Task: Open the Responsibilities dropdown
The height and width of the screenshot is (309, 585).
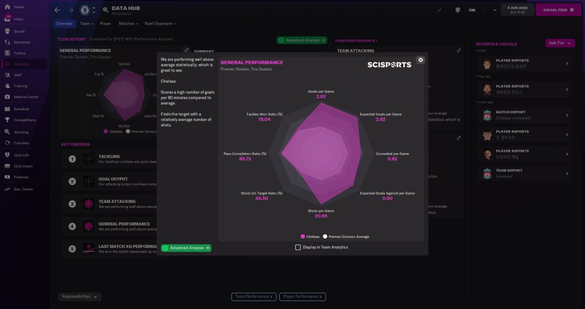Action: 80,297
